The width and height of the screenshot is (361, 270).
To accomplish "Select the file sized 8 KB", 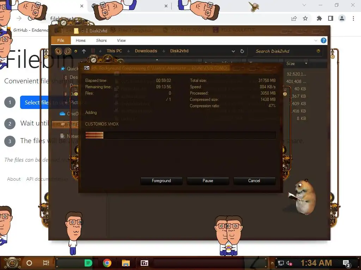I will [x=301, y=118].
